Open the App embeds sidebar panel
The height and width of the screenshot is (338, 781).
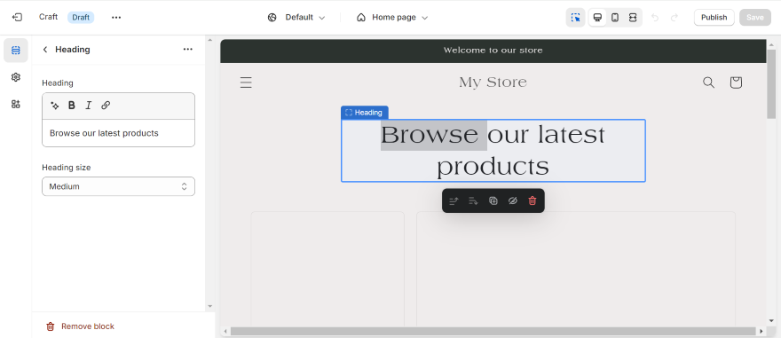tap(15, 104)
